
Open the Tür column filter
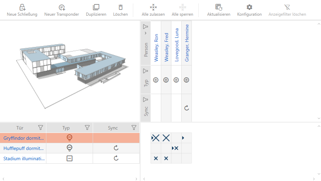(x=41, y=128)
